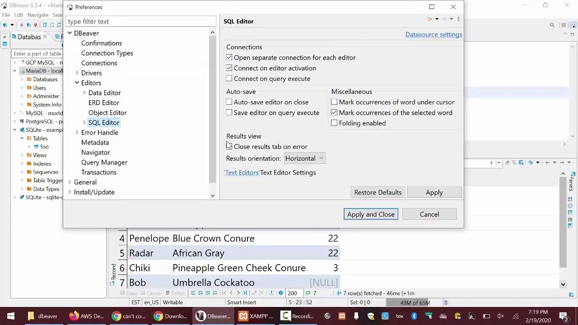
Task: Expand the SQL Editor subnode arrow
Action: 84,122
